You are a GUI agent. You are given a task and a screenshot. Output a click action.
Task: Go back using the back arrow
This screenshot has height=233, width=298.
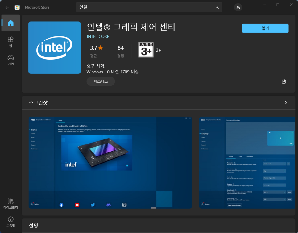pos(7,7)
